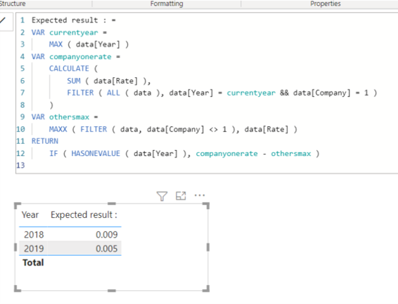The width and height of the screenshot is (398, 304).
Task: Sort by the Year column header
Action: pos(30,214)
